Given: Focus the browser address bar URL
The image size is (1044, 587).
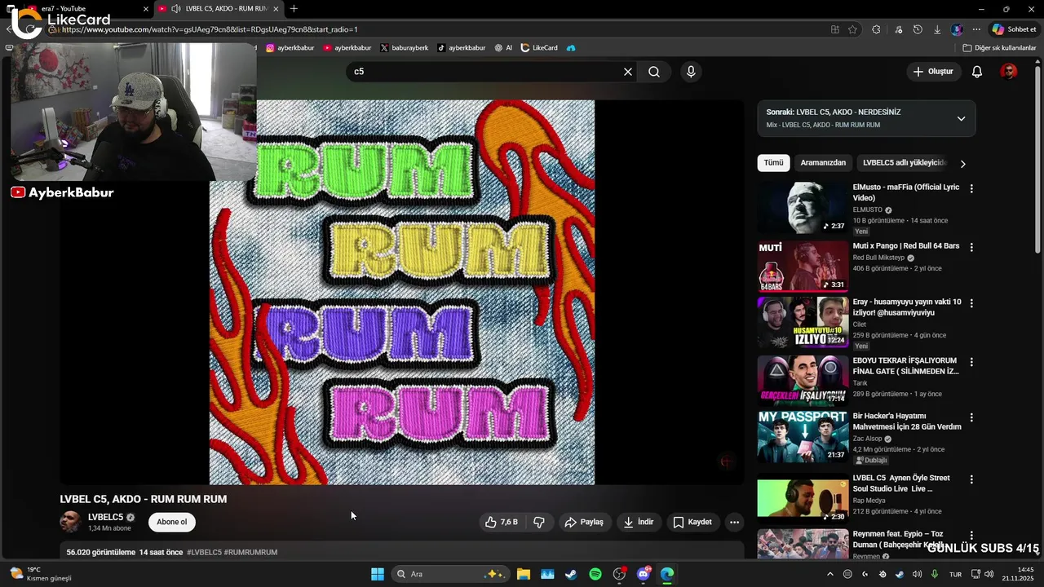Looking at the screenshot, I should [x=440, y=29].
